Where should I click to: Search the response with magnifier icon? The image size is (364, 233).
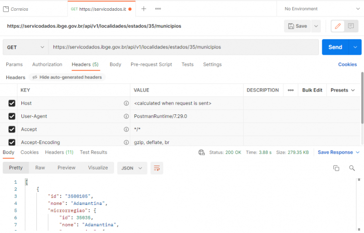[x=352, y=168]
